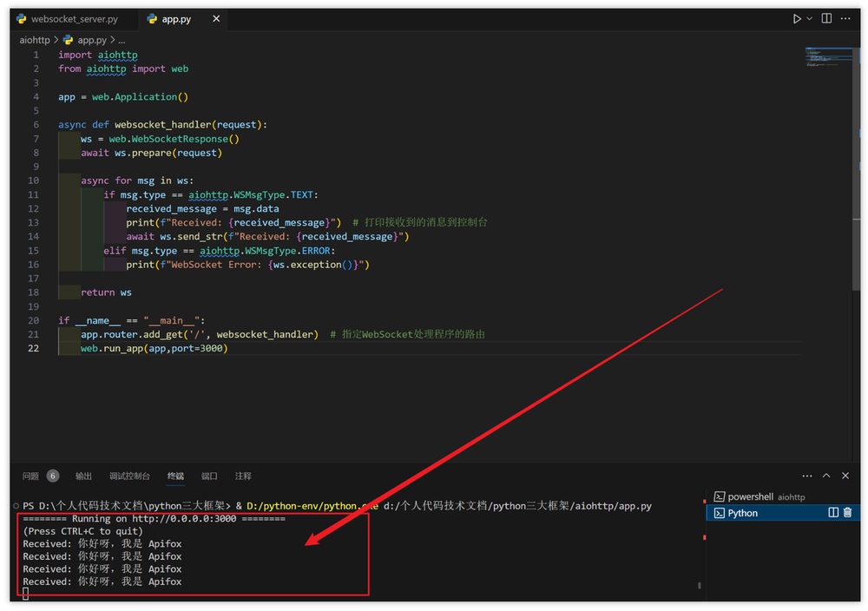The height and width of the screenshot is (611, 868).
Task: Expand the breadcrumb ellipsis after app.py
Action: [122, 39]
